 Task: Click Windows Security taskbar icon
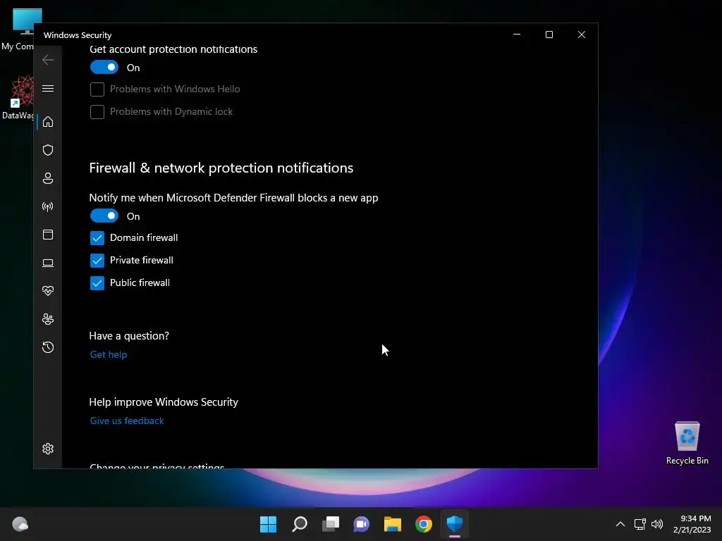coord(455,524)
